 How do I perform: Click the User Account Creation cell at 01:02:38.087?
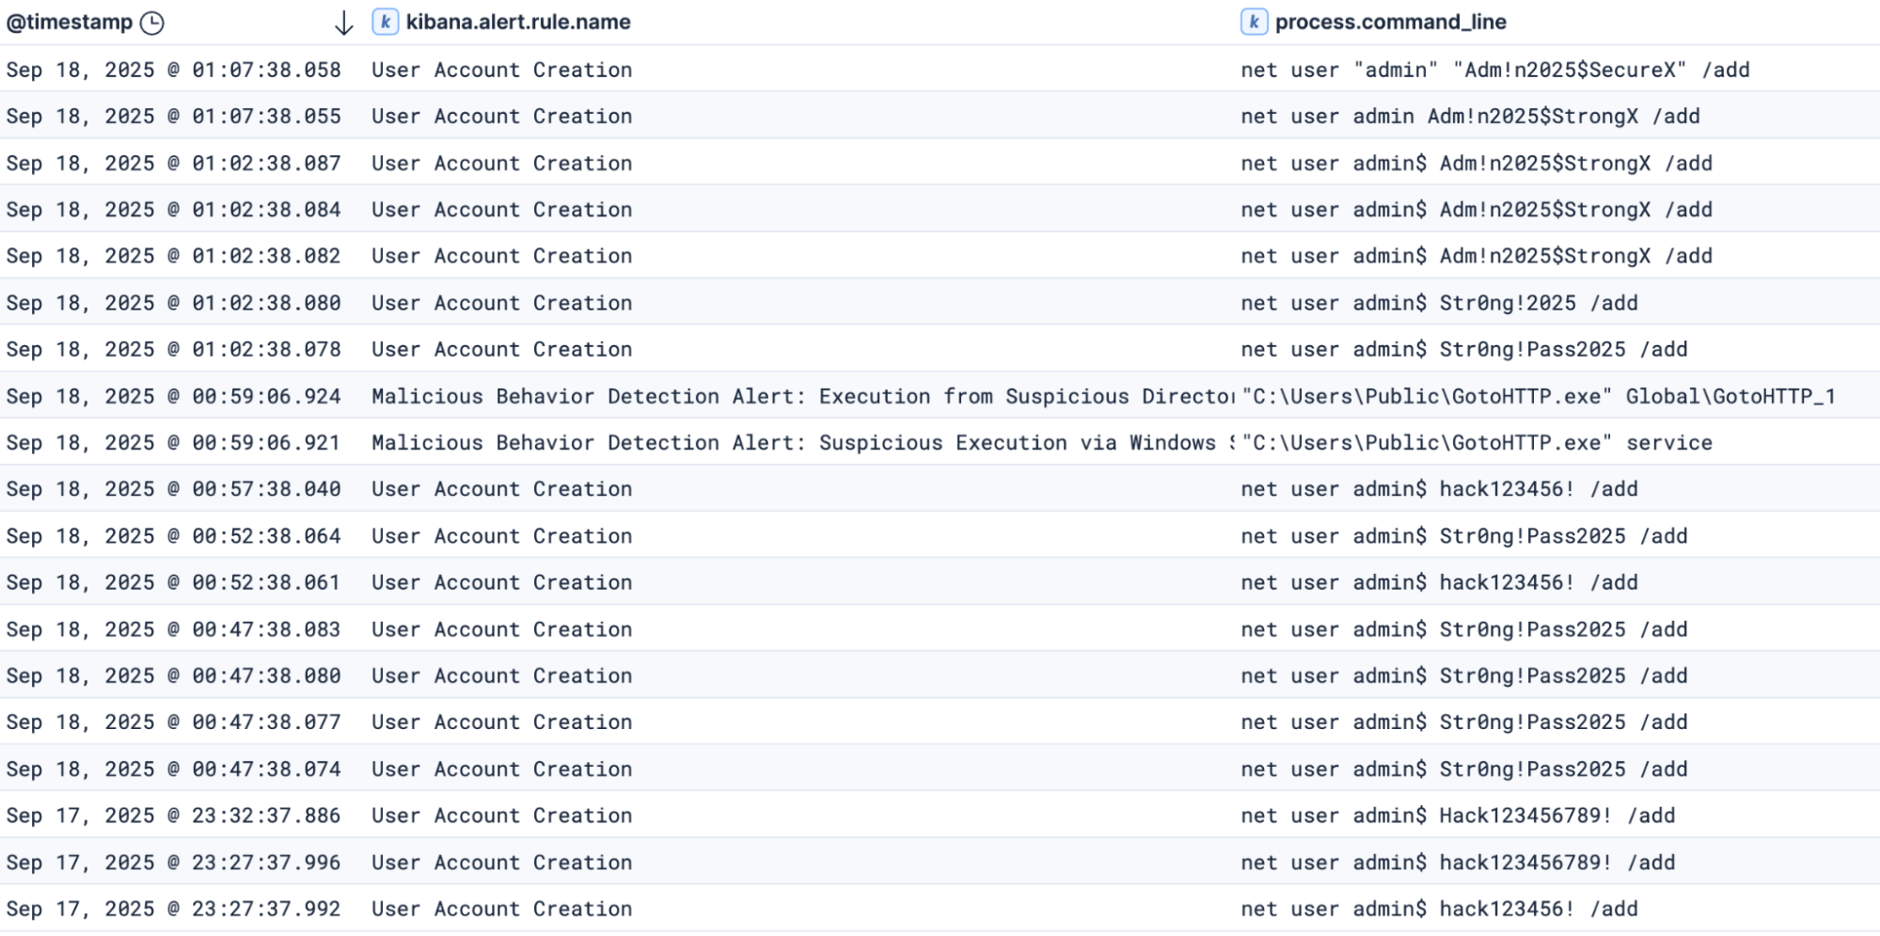click(x=501, y=164)
